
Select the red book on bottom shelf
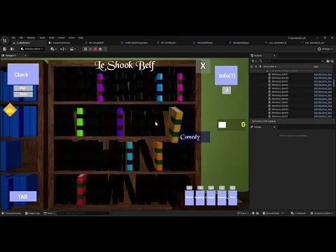(81, 190)
